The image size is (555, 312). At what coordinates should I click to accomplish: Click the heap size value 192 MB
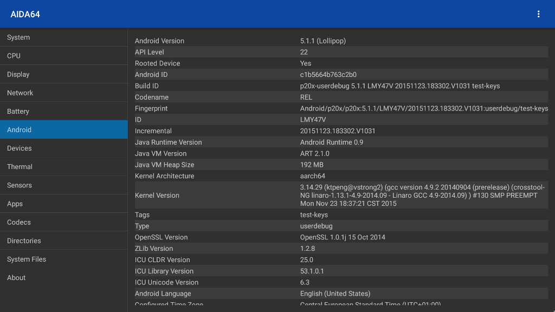[x=312, y=165]
